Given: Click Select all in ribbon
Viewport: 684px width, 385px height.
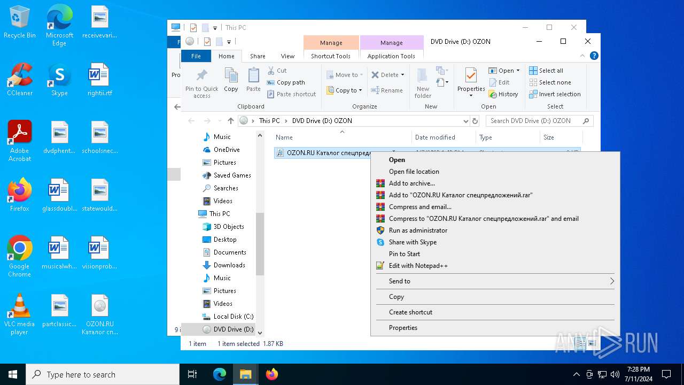Looking at the screenshot, I should pyautogui.click(x=546, y=71).
